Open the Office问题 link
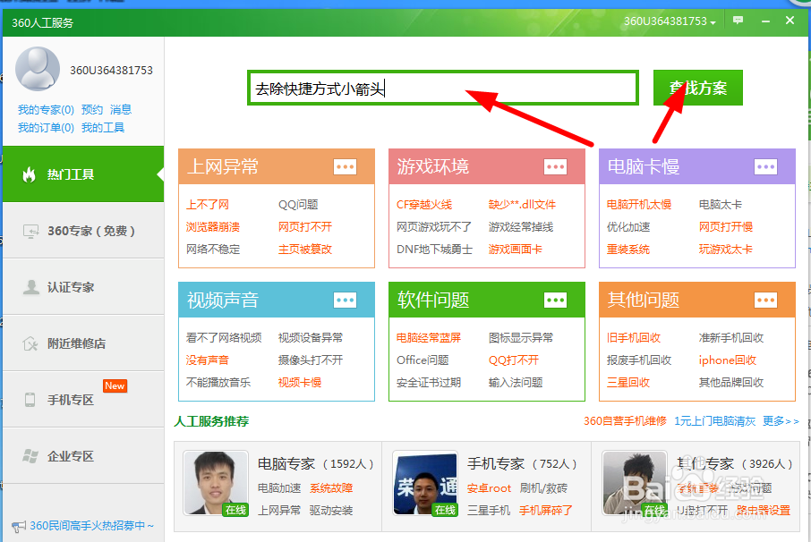Viewport: 811px width, 542px height. 423,360
